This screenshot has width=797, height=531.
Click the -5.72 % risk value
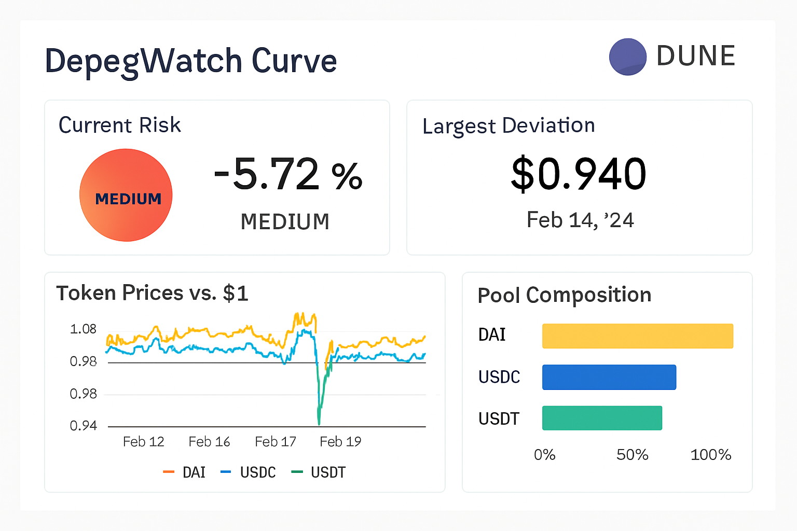point(288,174)
